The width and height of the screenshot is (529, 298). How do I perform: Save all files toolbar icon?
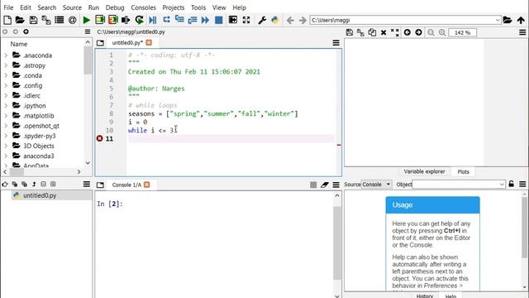click(x=46, y=20)
